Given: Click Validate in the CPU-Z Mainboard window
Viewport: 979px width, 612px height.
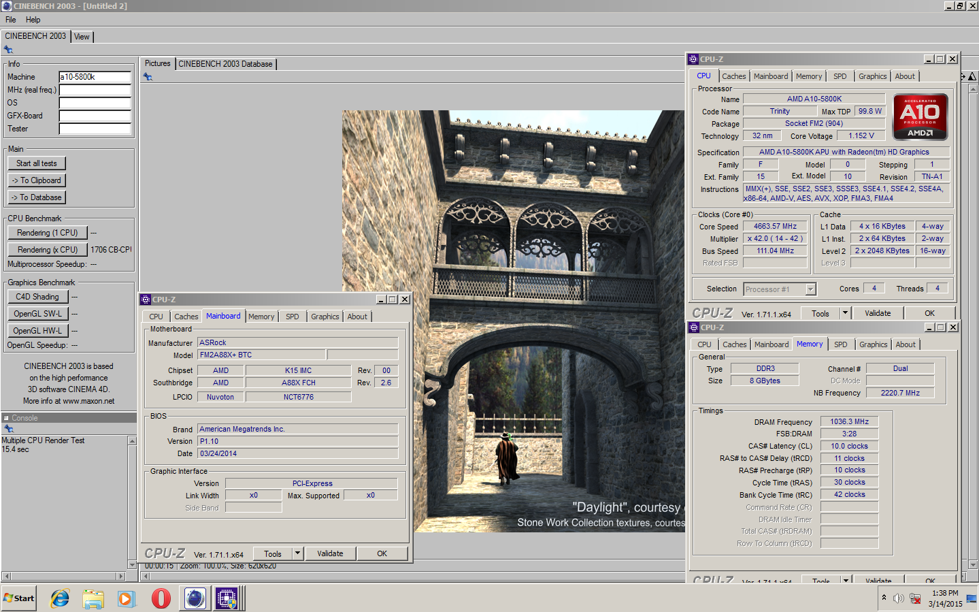Looking at the screenshot, I should click(x=330, y=553).
